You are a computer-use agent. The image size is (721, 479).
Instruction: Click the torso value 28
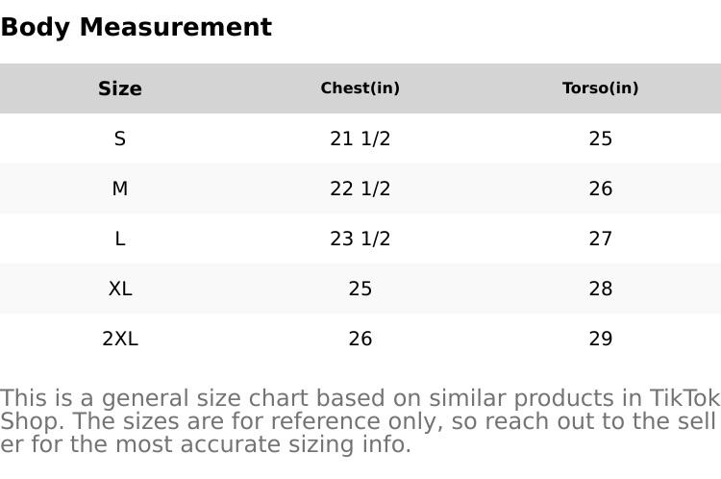tap(601, 289)
